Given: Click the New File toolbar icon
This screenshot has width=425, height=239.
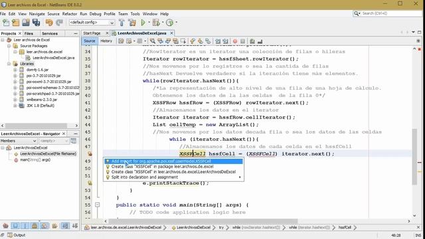Looking at the screenshot, I should point(6,23).
